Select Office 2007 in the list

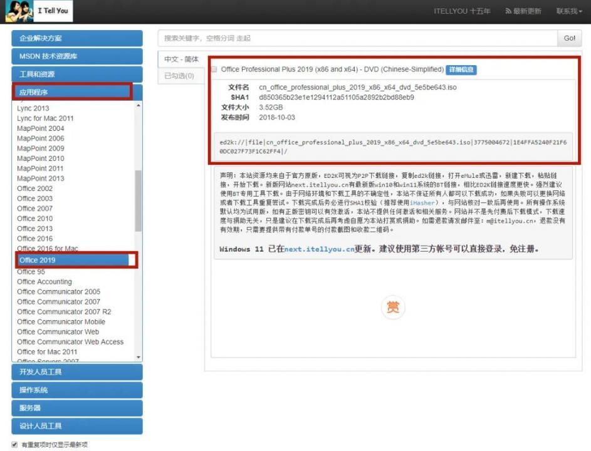[34, 209]
